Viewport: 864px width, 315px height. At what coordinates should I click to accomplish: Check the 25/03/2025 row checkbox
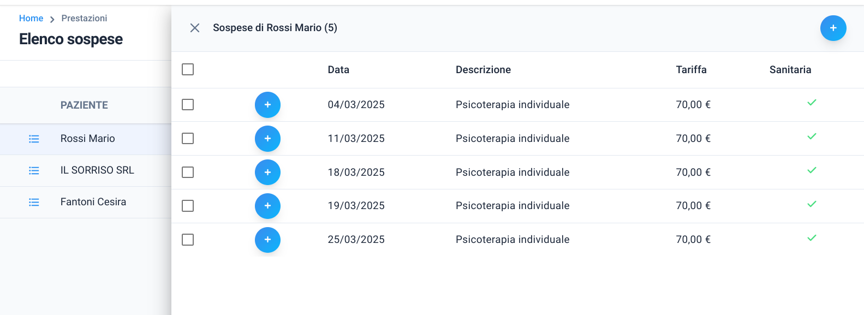click(x=188, y=240)
